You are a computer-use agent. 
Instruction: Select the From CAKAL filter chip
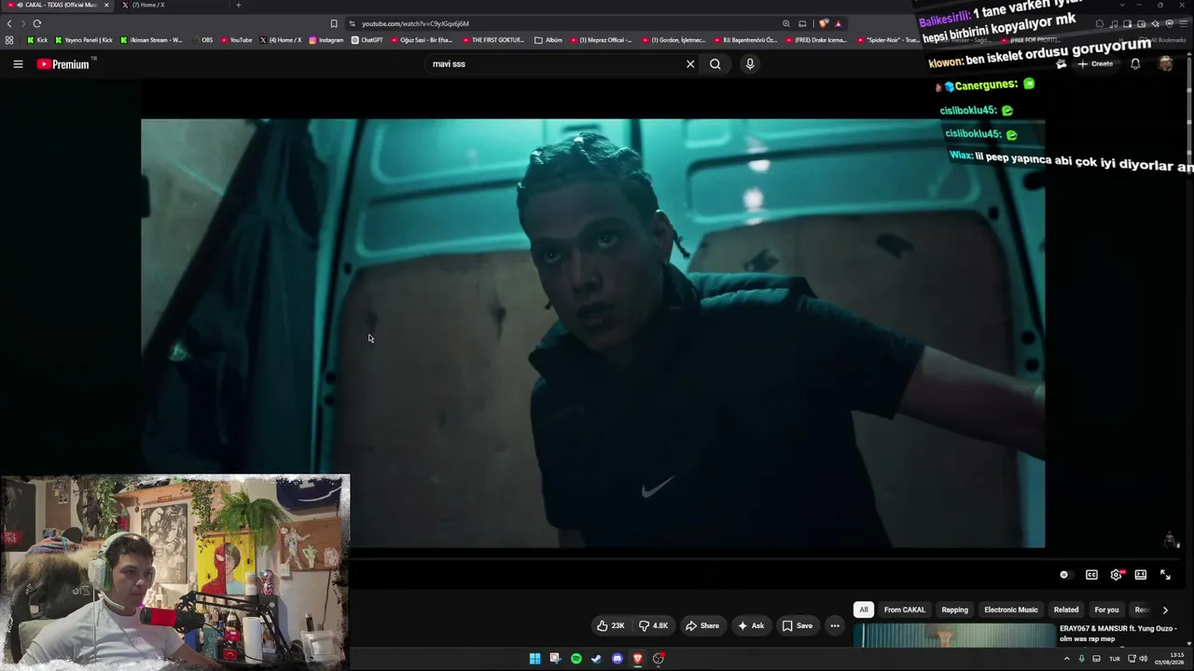coord(905,609)
